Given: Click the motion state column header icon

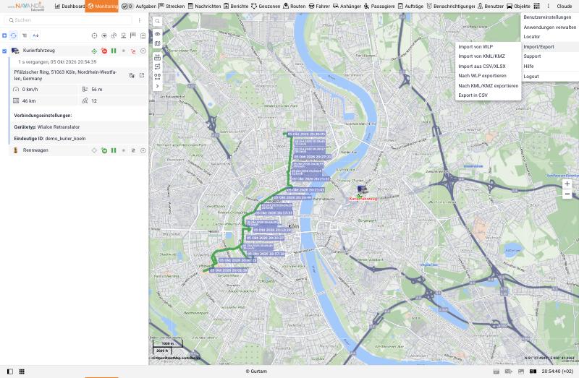Looking at the screenshot, I should click(x=104, y=35).
